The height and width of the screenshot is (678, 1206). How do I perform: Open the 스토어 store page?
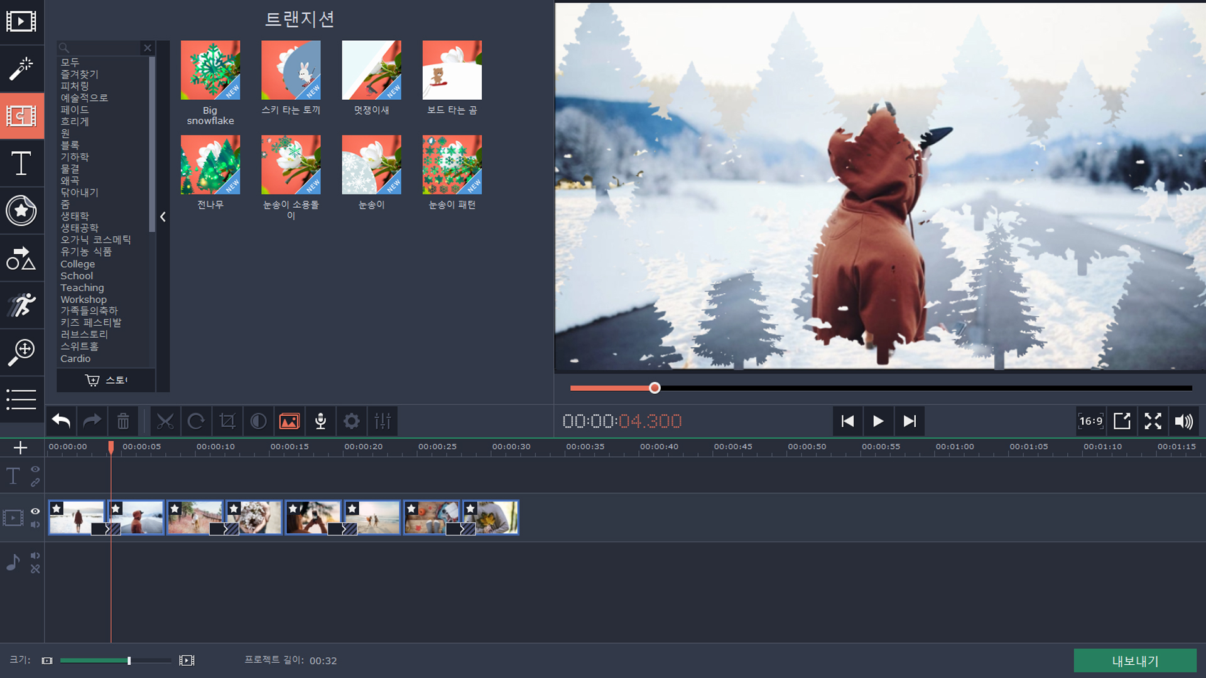[106, 380]
